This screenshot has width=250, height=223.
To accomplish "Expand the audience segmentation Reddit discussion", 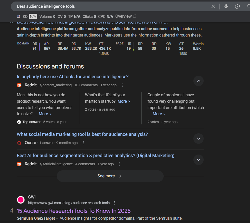I will 199,160.
